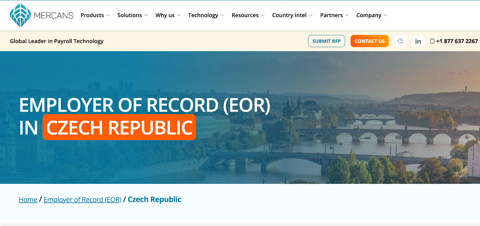480x226 pixels.
Task: Expand the chevron next to Country Intel
Action: point(310,15)
